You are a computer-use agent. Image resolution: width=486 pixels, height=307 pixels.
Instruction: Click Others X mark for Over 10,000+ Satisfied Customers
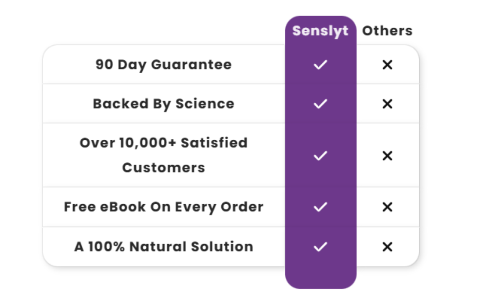coord(387,155)
